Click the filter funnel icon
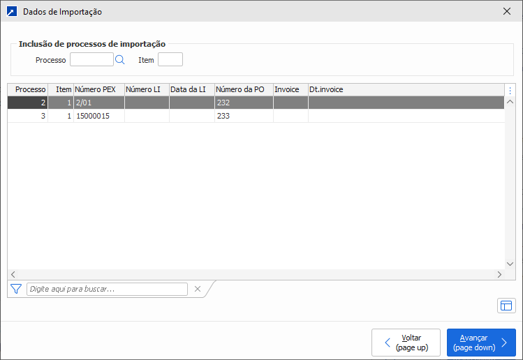 tap(16, 289)
